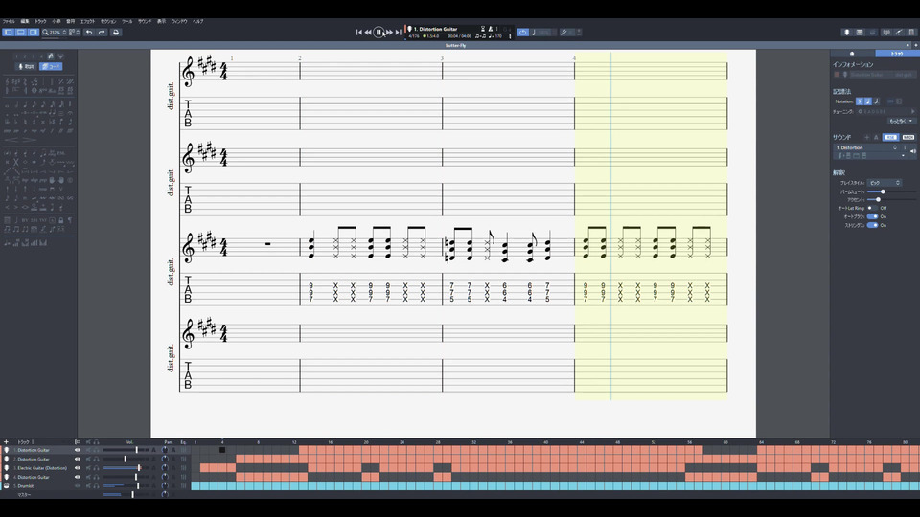Jump to the last bar
Screen dimensions: 920x517
point(399,33)
